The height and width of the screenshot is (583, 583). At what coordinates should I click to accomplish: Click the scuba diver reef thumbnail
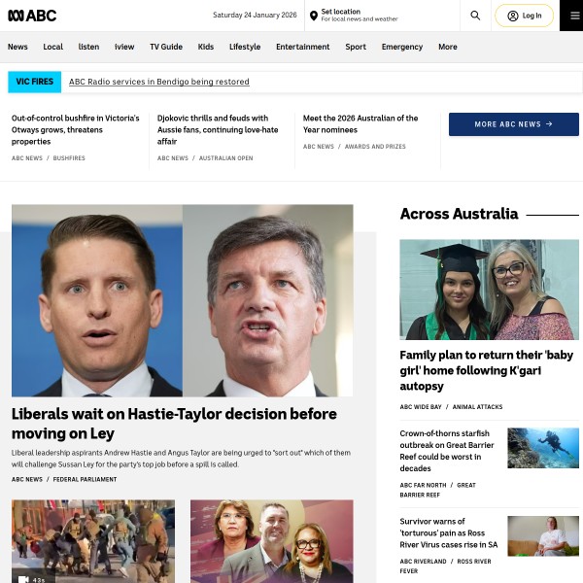pos(543,448)
